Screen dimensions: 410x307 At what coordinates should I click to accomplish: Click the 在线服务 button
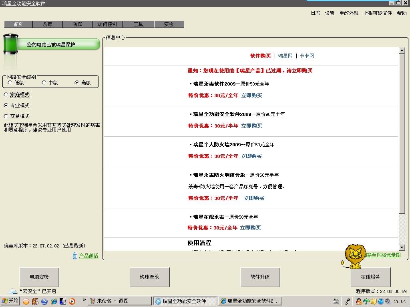(371, 277)
